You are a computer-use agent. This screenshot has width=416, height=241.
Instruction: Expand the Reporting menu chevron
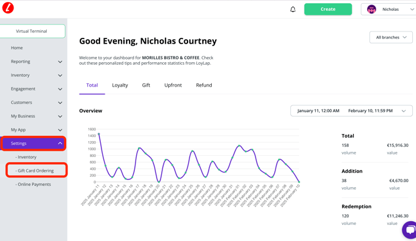click(x=60, y=62)
